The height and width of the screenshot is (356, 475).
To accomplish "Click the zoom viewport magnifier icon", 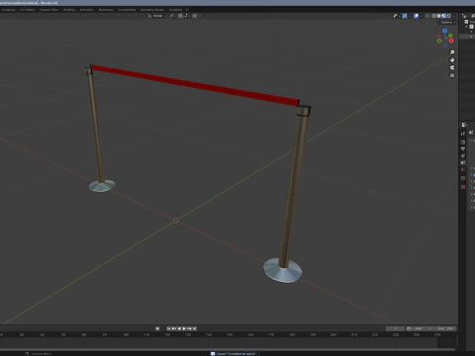I will pyautogui.click(x=452, y=52).
